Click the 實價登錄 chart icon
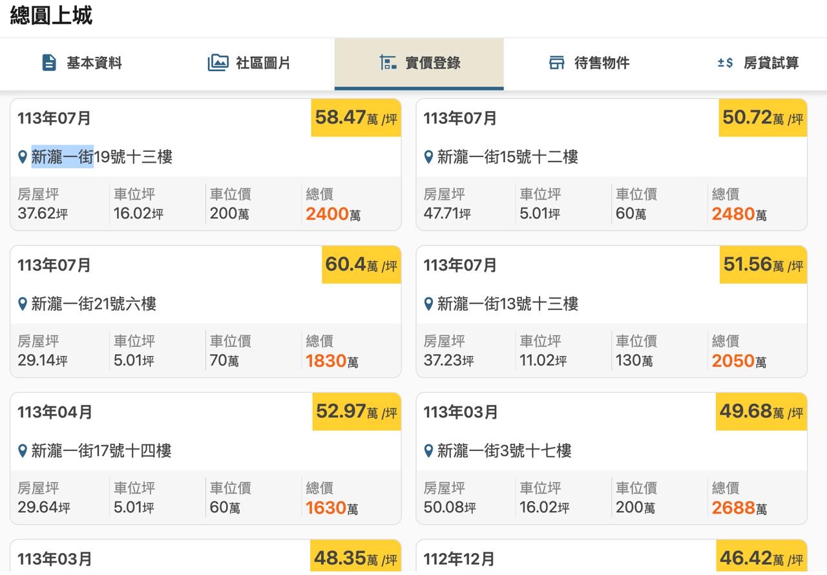 (x=388, y=63)
